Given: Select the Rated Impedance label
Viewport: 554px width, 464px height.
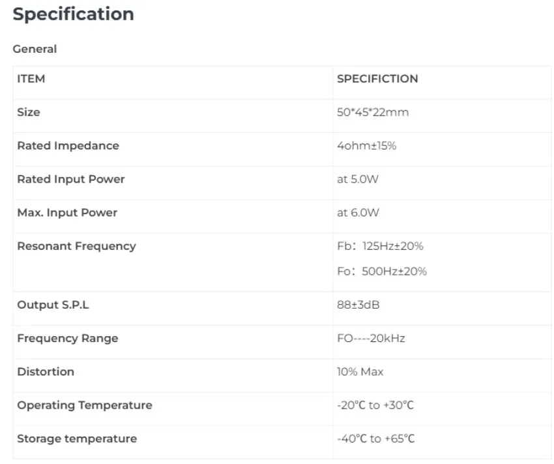Looking at the screenshot, I should 68,146.
